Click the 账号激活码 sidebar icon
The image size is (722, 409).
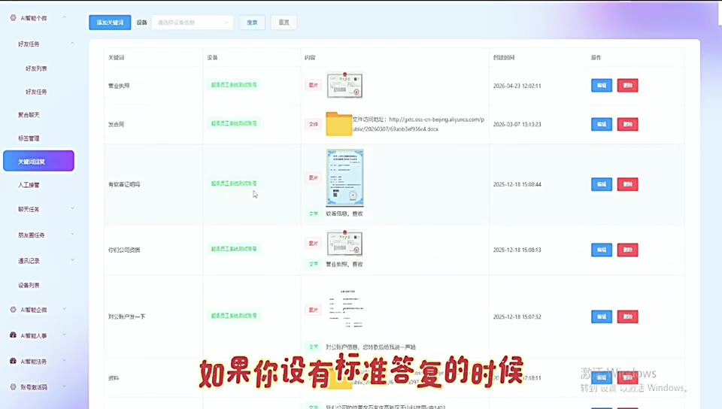(x=13, y=387)
